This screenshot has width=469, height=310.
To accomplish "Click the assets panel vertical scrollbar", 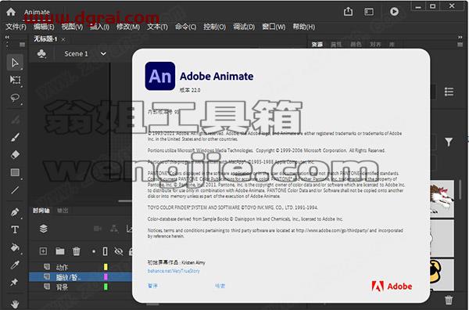I will [x=460, y=190].
